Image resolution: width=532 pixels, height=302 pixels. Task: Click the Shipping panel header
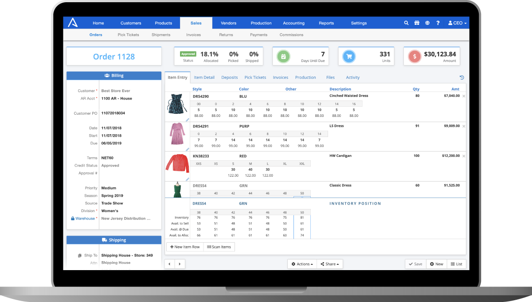114,240
